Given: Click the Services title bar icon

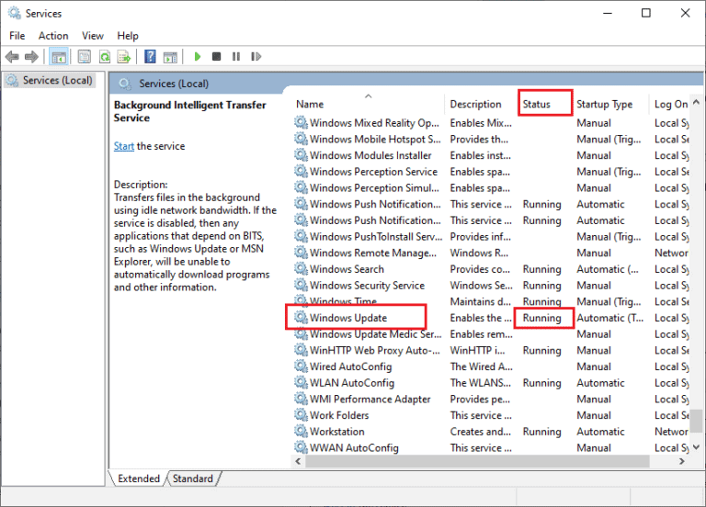Looking at the screenshot, I should (15, 13).
